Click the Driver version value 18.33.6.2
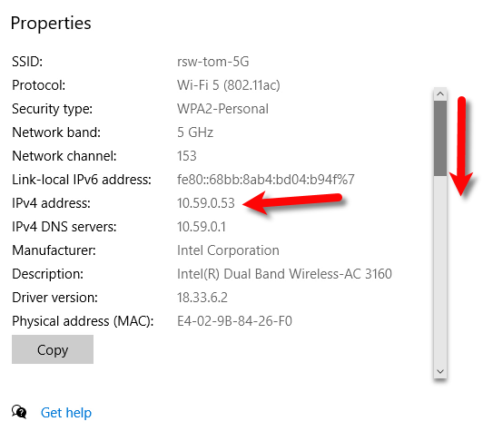Viewport: 483px width, 441px height. (x=202, y=298)
